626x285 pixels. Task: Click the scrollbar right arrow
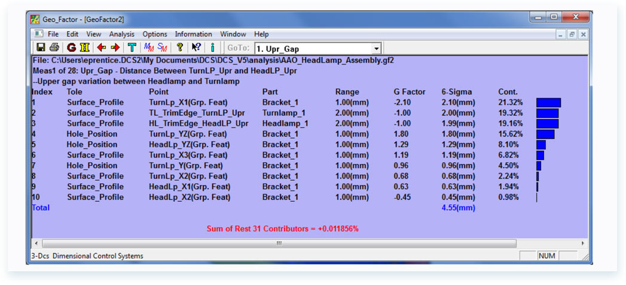coord(582,243)
